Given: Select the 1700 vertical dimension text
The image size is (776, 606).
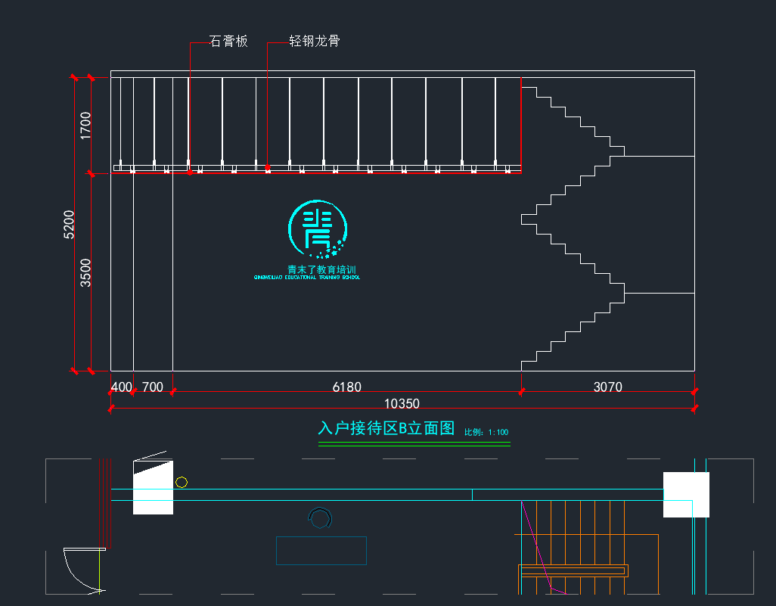Looking at the screenshot, I should [85, 125].
